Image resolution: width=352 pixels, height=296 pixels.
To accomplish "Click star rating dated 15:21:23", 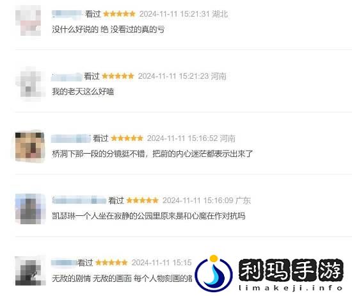I will tap(118, 76).
